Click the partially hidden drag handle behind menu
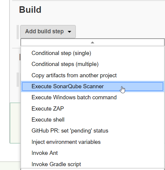 (18, 80)
